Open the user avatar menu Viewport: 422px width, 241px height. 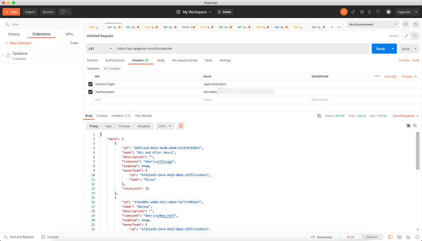388,12
